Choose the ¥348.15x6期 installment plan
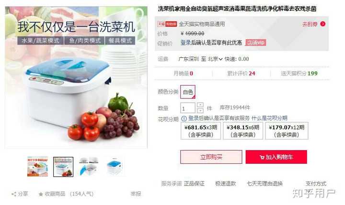The image size is (345, 205). tap(243, 131)
